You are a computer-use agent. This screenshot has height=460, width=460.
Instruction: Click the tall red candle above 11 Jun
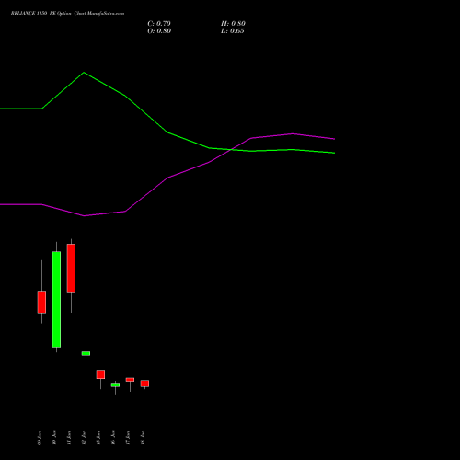click(71, 268)
